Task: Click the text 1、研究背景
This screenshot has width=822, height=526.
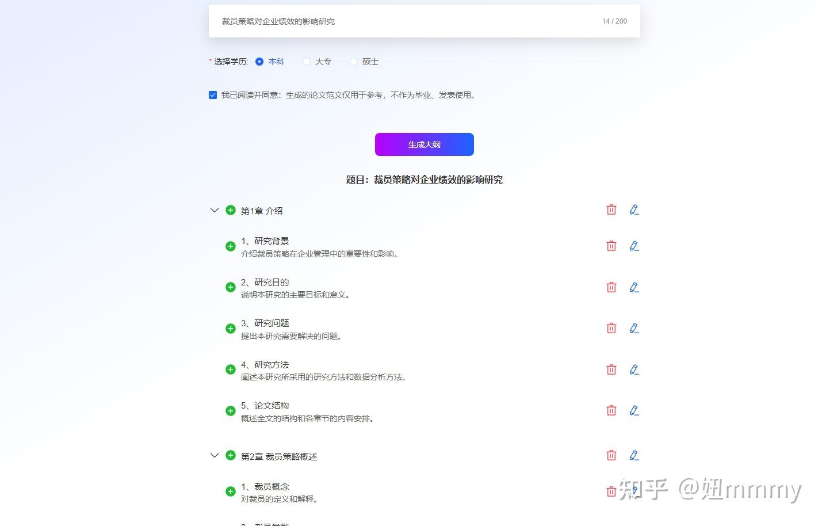Action: pyautogui.click(x=265, y=241)
